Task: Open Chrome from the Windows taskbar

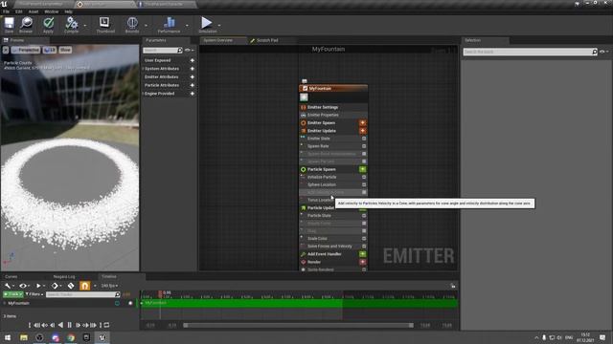Action: (x=71, y=337)
